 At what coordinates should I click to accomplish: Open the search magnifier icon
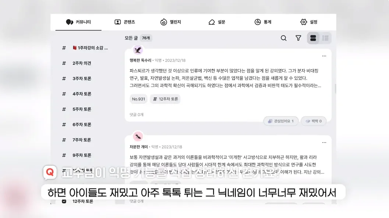(x=284, y=38)
